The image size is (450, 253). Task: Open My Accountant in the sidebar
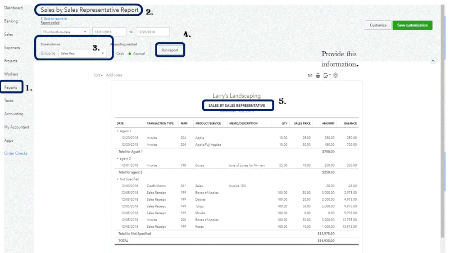pos(17,127)
